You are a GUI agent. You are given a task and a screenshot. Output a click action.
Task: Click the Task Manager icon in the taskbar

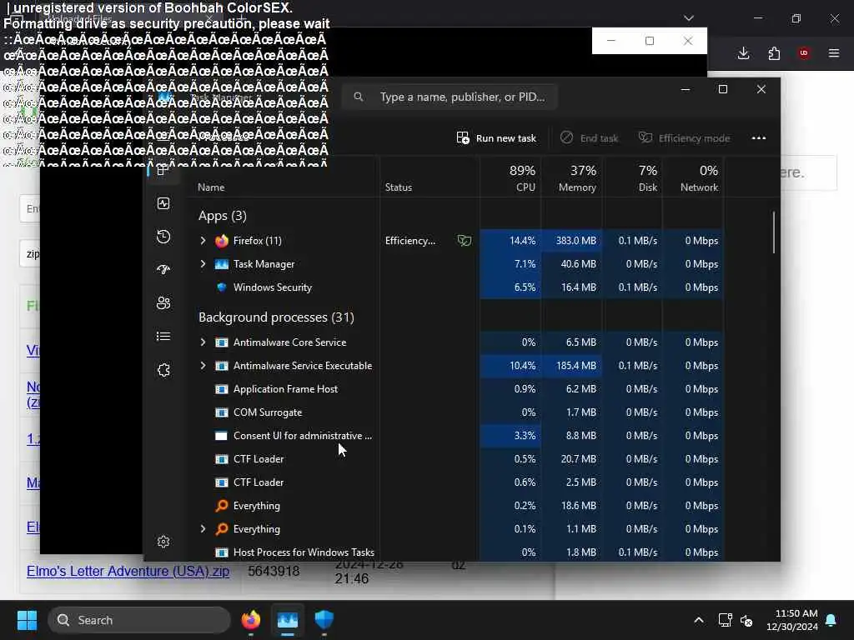(288, 620)
